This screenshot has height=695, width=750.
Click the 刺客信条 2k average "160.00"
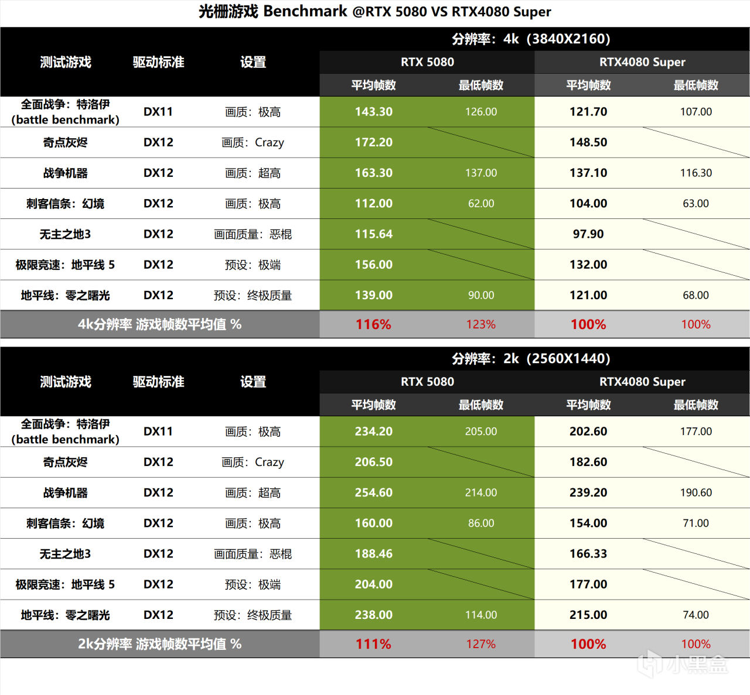(x=374, y=523)
